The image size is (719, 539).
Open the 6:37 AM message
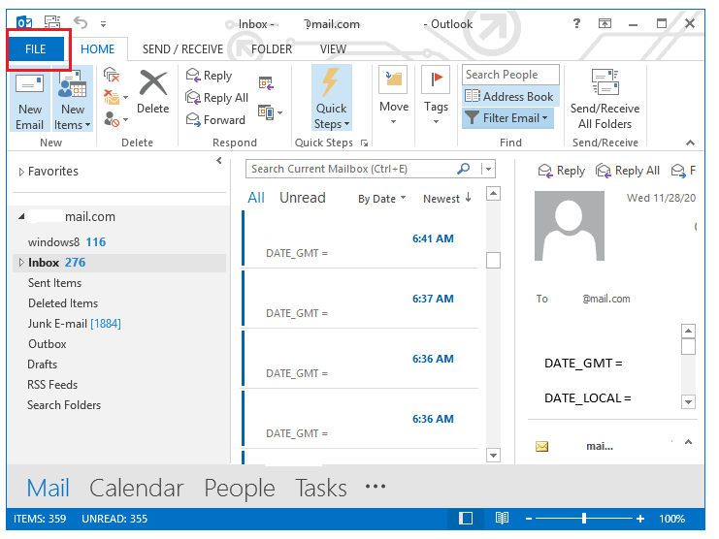(x=359, y=299)
